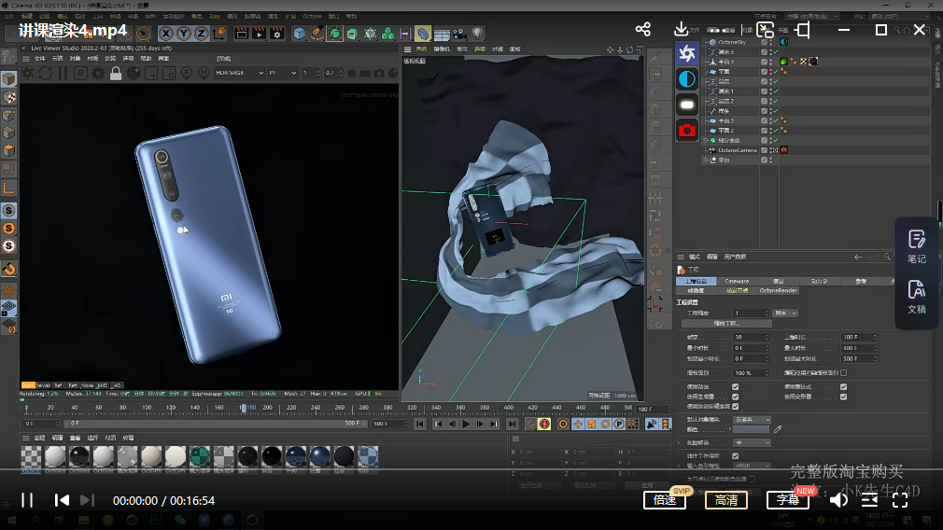Open the 笔记 notes panel
Image resolution: width=943 pixels, height=530 pixels.
tap(917, 247)
